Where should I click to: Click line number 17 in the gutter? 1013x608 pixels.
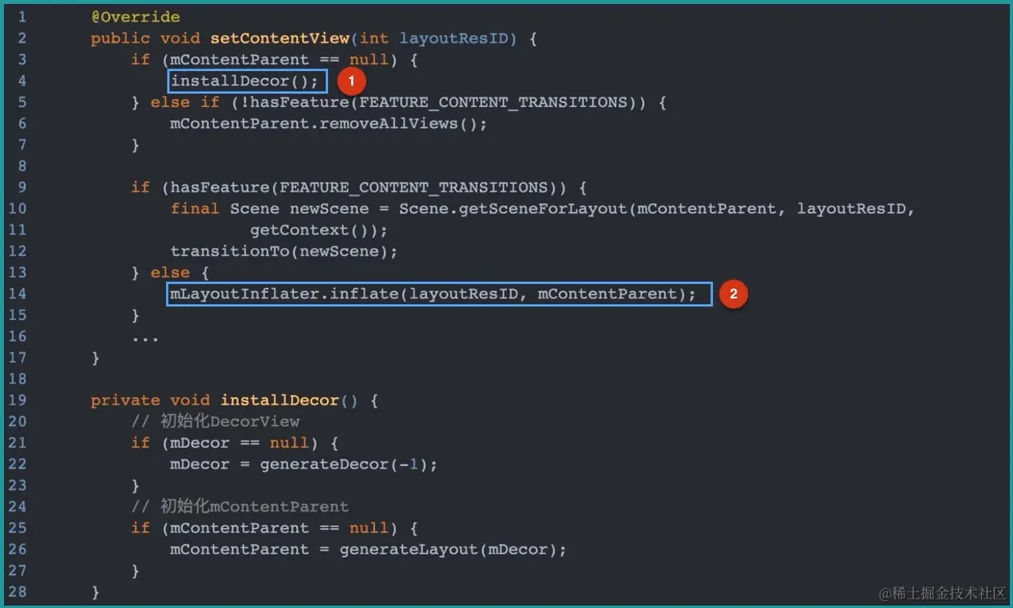point(17,357)
